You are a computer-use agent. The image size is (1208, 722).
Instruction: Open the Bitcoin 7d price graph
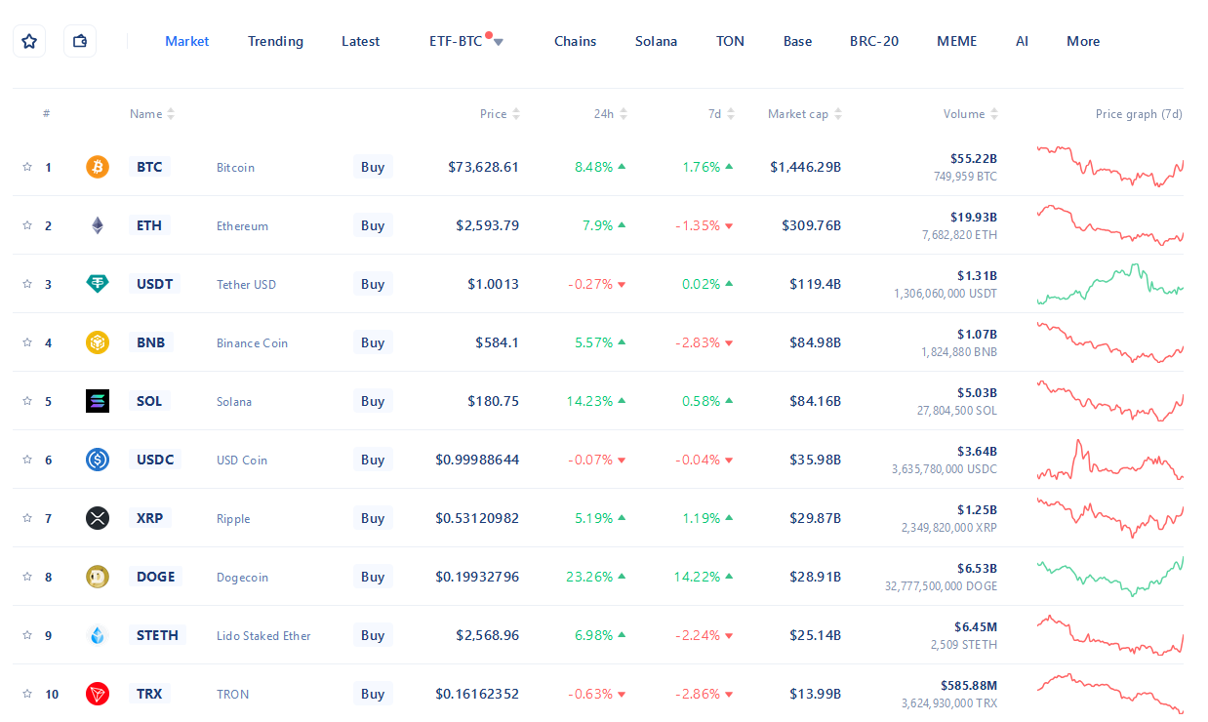click(x=1109, y=166)
